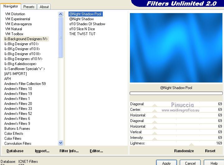
Task: Open the Help button
Action: click(x=214, y=163)
